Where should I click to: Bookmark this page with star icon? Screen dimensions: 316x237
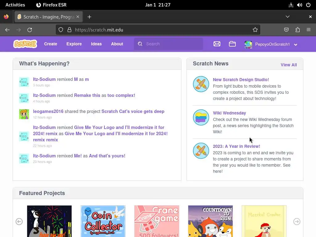coord(255,30)
